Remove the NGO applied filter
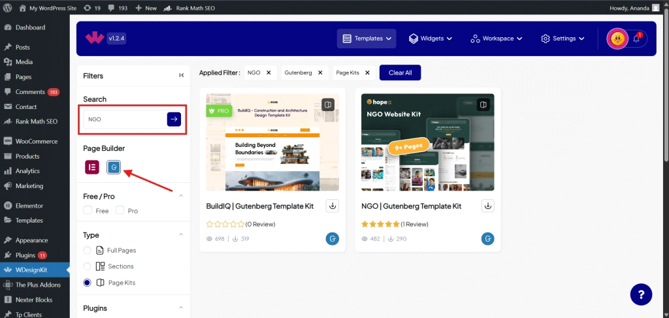Screen dimensions: 669x318 pyautogui.click(x=269, y=72)
